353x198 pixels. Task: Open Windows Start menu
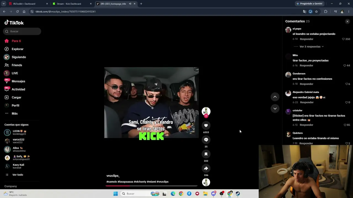coord(116,194)
